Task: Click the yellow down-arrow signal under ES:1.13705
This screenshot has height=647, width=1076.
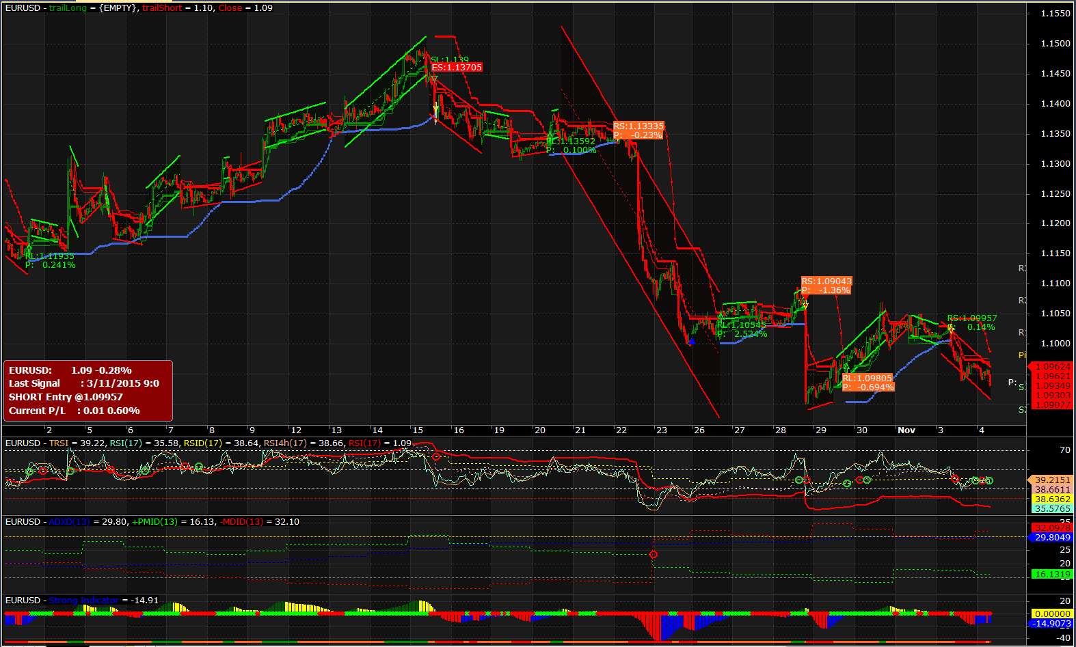Action: 435,108
